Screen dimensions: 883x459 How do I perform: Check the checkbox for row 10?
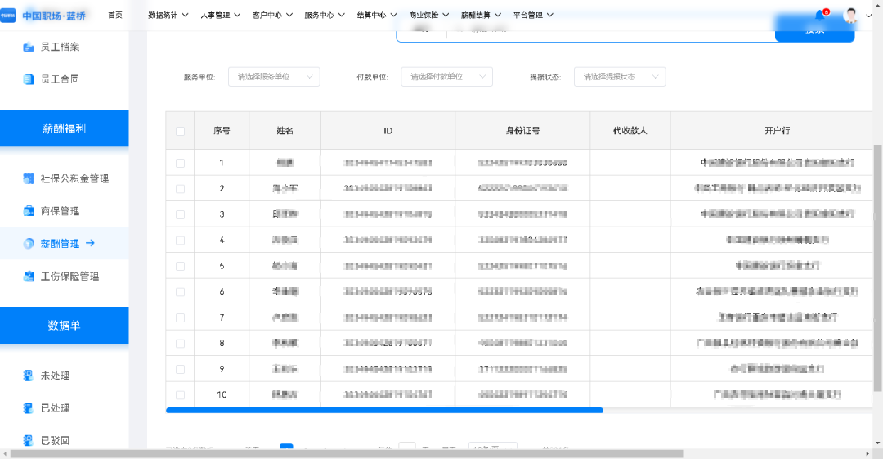180,395
